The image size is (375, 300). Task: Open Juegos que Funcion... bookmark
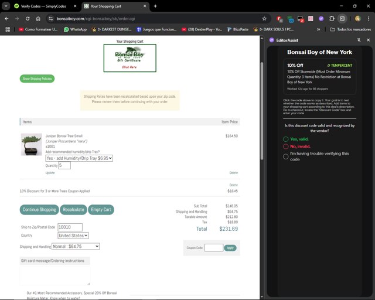(156, 29)
